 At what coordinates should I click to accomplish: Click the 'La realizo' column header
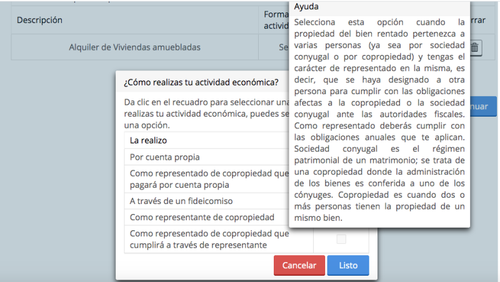[148, 140]
